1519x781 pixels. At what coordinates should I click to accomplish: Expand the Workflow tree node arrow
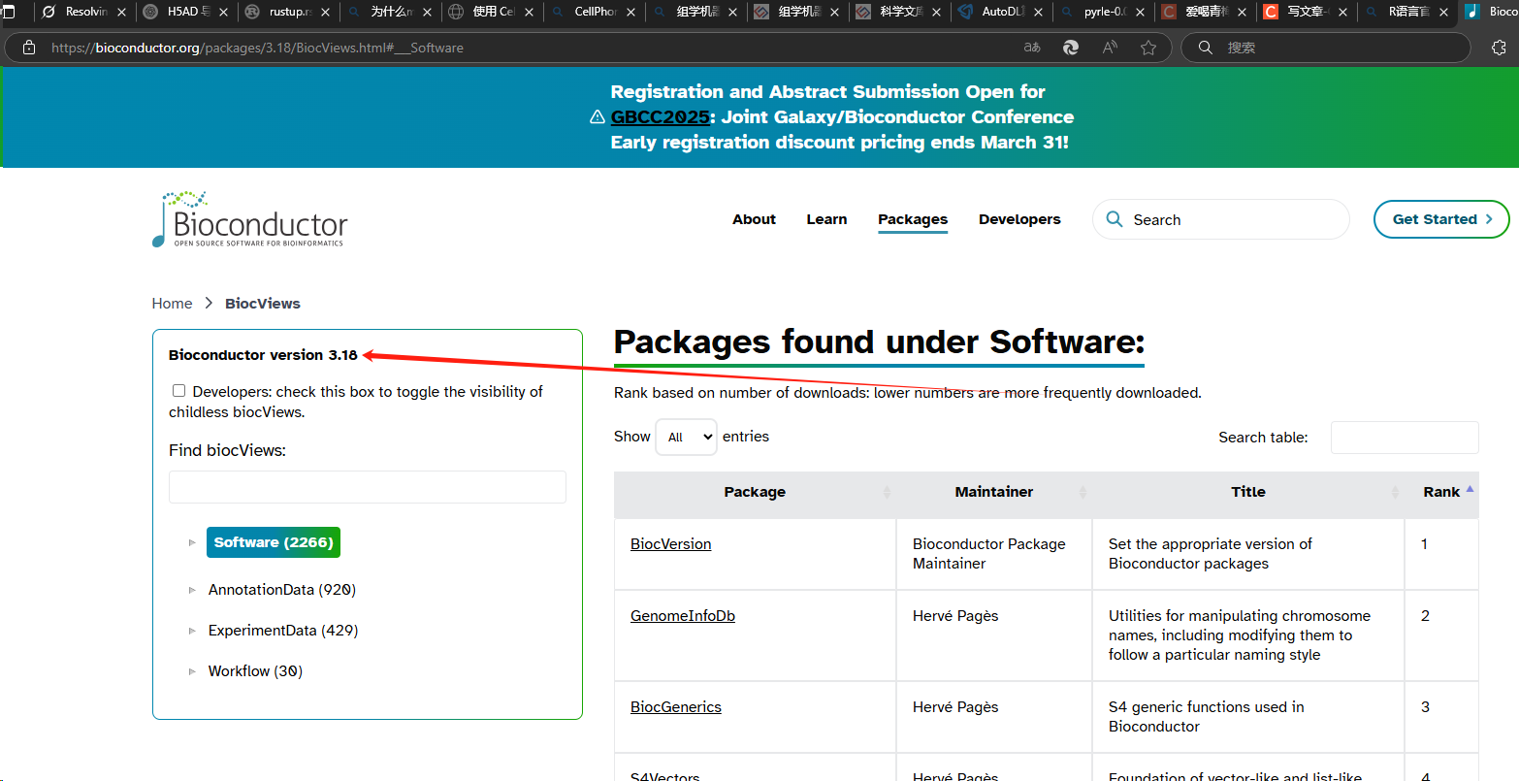click(192, 671)
